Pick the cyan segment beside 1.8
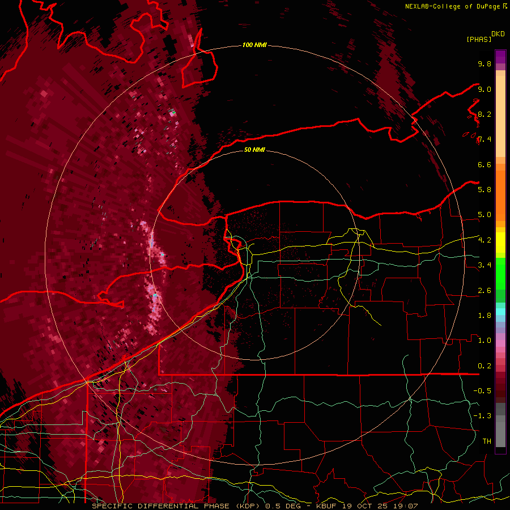This screenshot has width=510, height=510. point(500,312)
